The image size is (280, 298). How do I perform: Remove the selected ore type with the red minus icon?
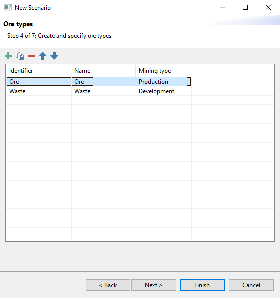pyautogui.click(x=31, y=56)
